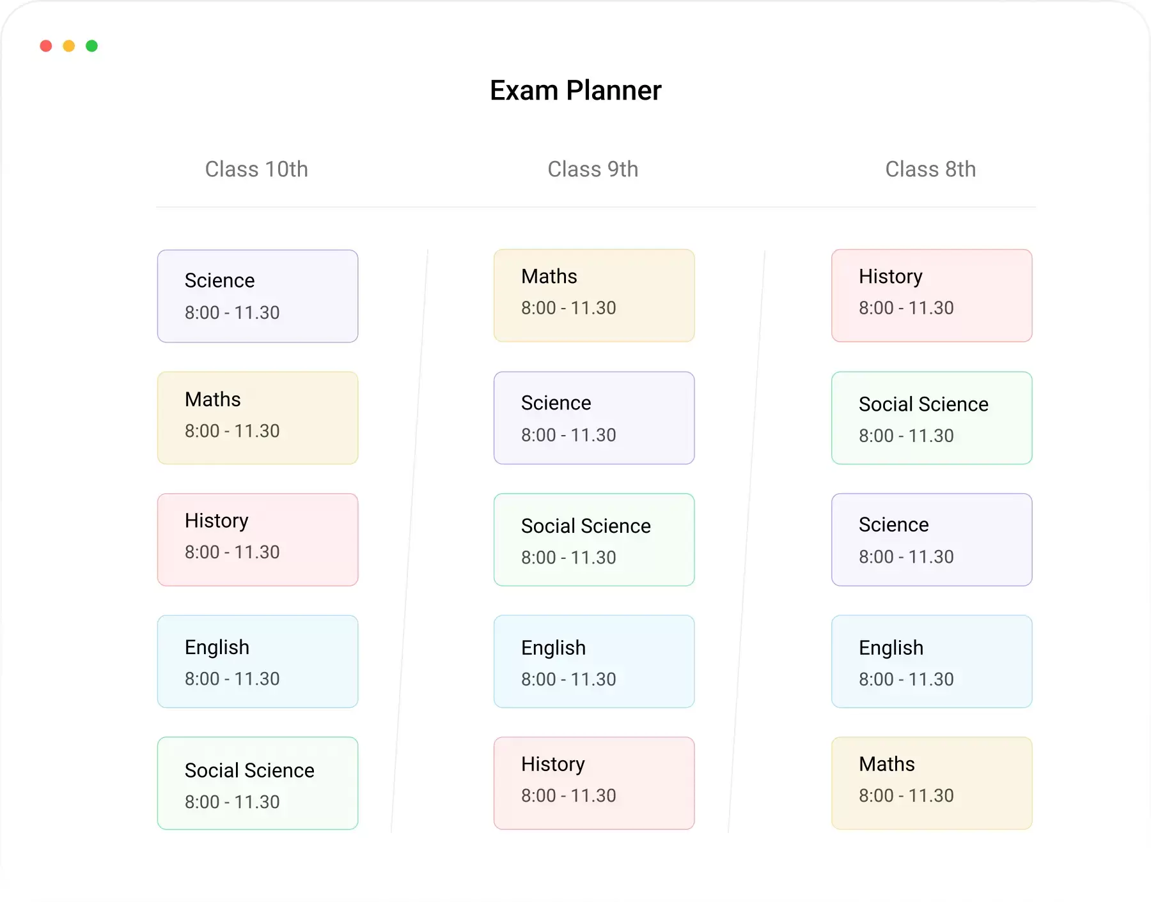1151x902 pixels.
Task: Click the green maximize window dot
Action: tap(92, 46)
